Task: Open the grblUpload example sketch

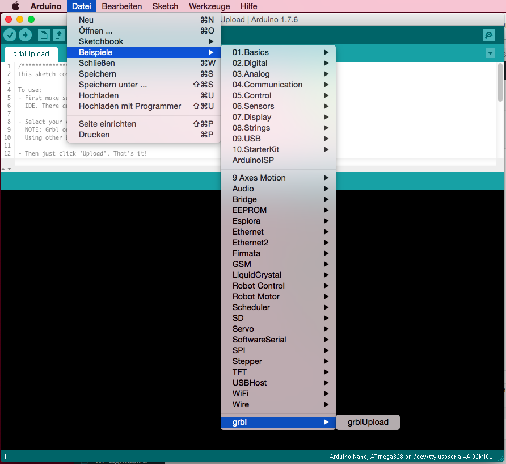Action: [368, 423]
